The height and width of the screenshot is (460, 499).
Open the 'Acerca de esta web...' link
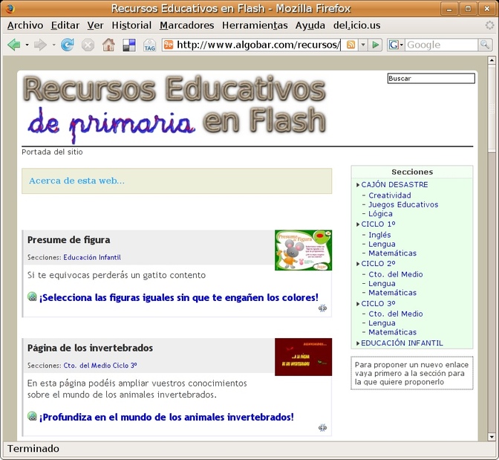click(x=76, y=181)
